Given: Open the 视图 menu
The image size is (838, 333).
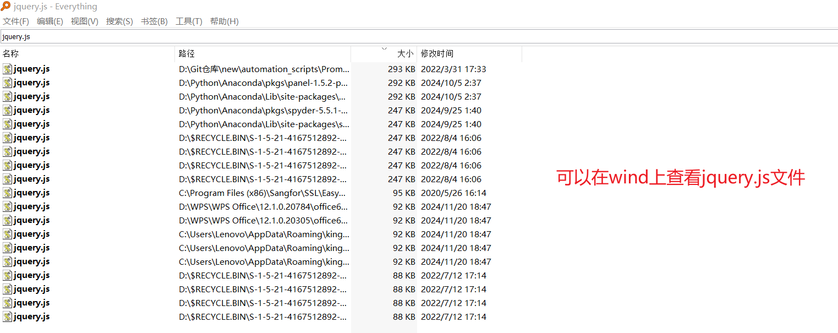Looking at the screenshot, I should pos(85,21).
